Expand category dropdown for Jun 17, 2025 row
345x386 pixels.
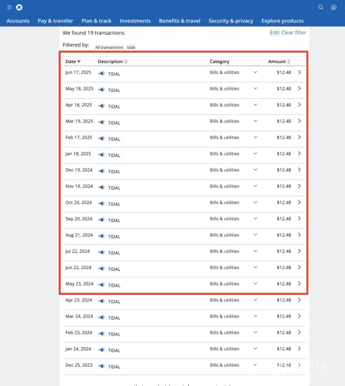tap(255, 72)
